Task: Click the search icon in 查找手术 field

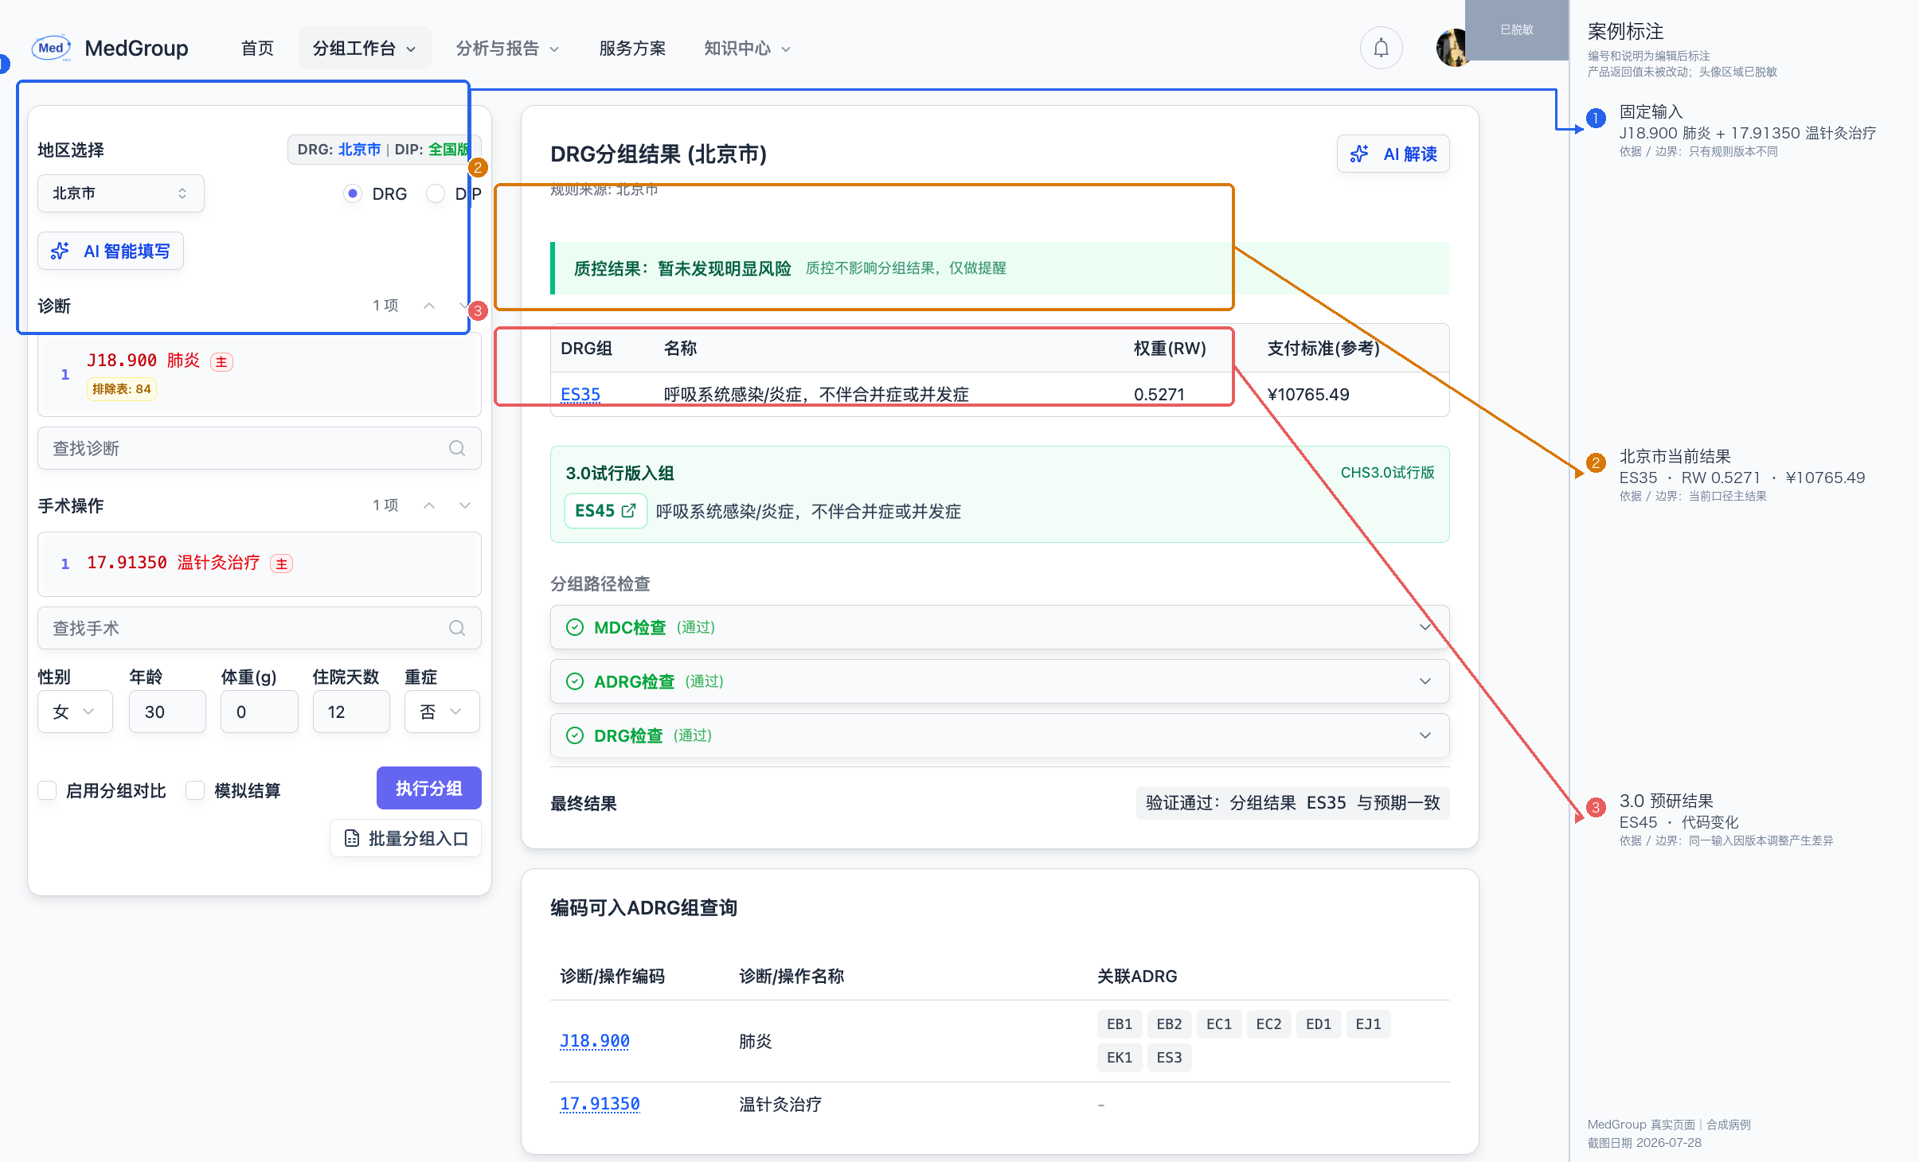Action: [x=457, y=628]
